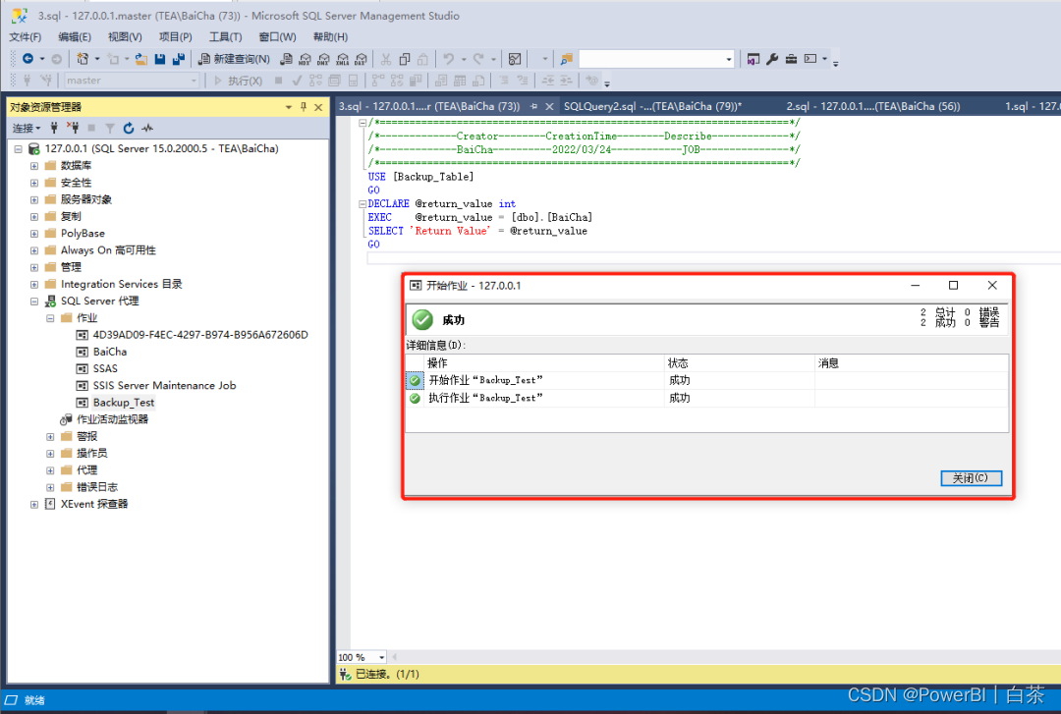Open the Backup_Test job in tree

123,403
